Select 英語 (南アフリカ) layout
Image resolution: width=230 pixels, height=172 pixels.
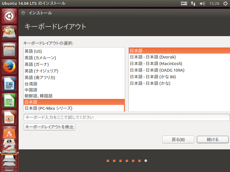(x=74, y=77)
